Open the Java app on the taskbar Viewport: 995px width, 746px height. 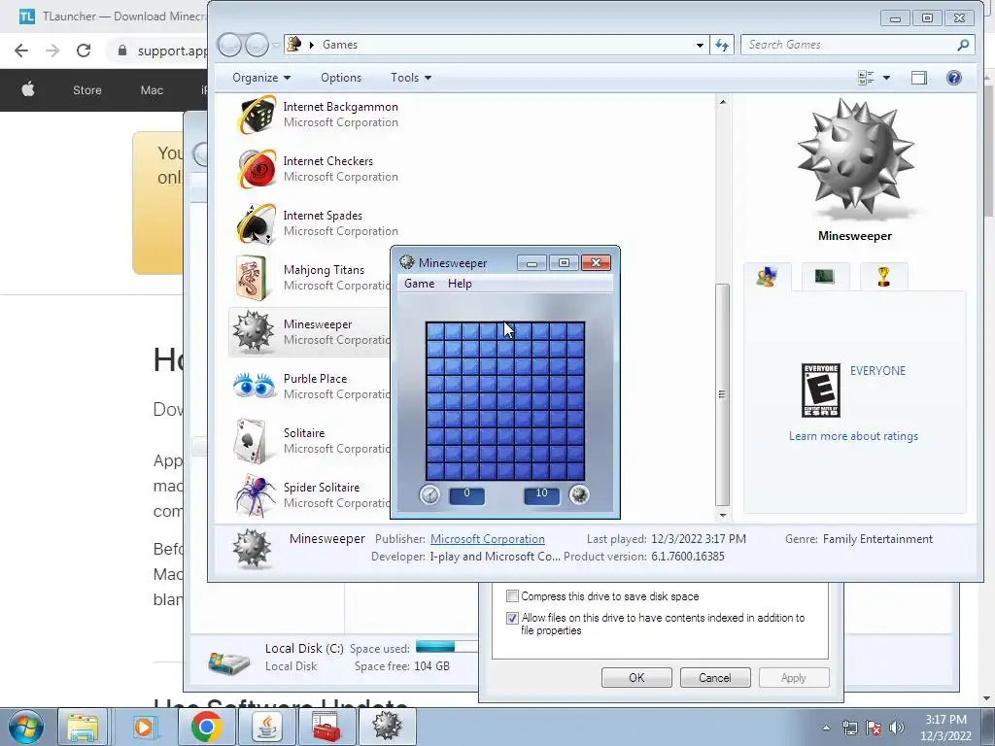tap(267, 727)
